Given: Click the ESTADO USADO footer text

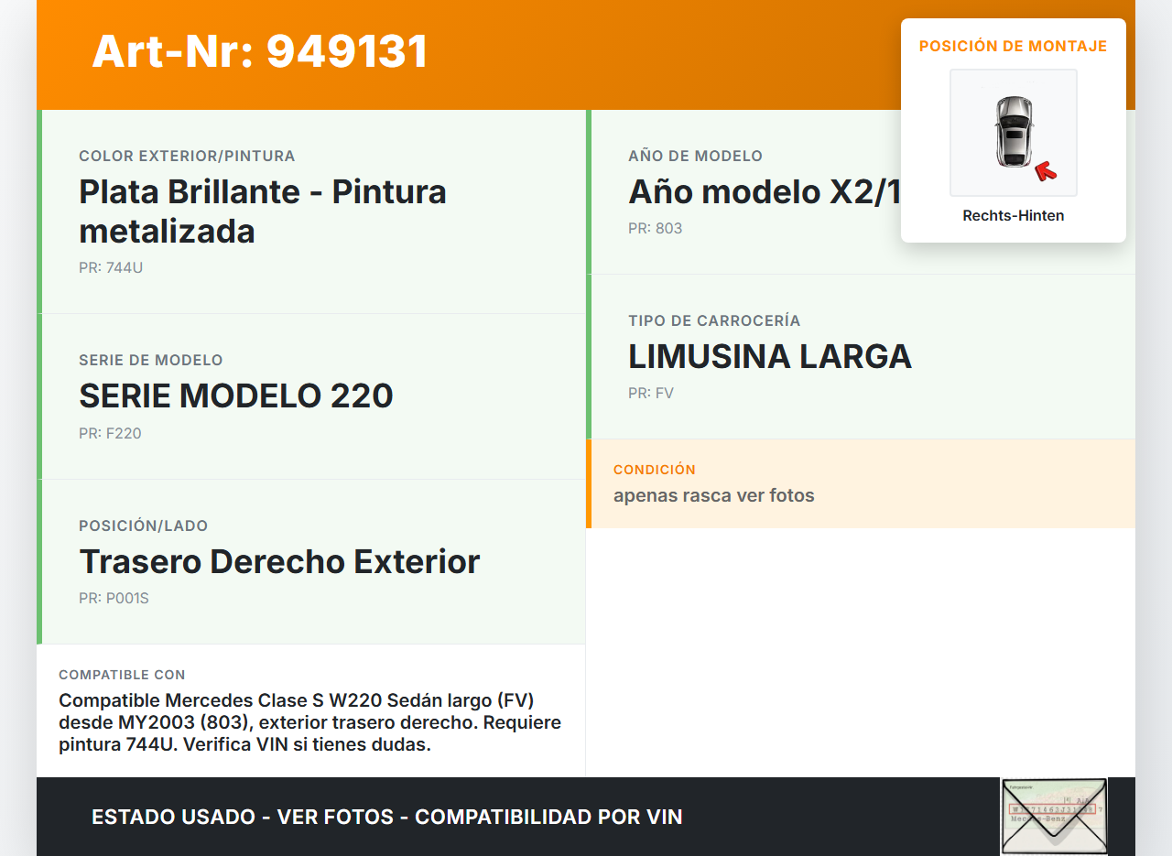Looking at the screenshot, I should [x=386, y=818].
